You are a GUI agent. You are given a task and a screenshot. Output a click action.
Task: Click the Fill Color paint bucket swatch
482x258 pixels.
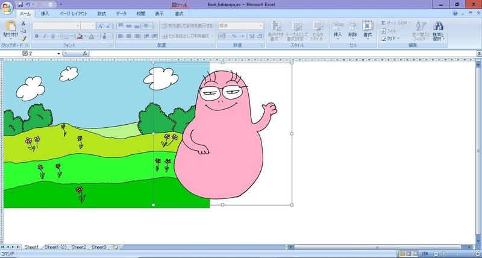(80, 36)
